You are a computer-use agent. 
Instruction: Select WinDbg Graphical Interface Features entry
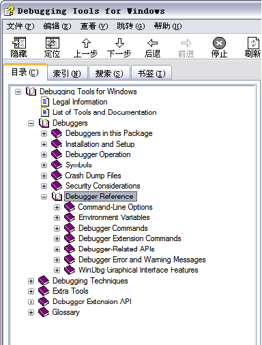click(139, 270)
